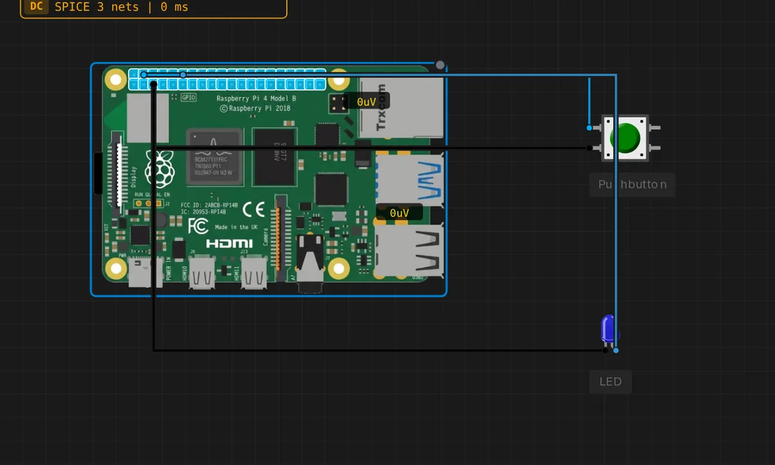
Task: Click the Pushbutton label
Action: pyautogui.click(x=632, y=184)
